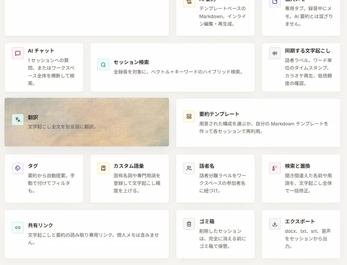Select the 同期する文字起こし heading
This screenshot has width=347, height=265.
coord(307,51)
